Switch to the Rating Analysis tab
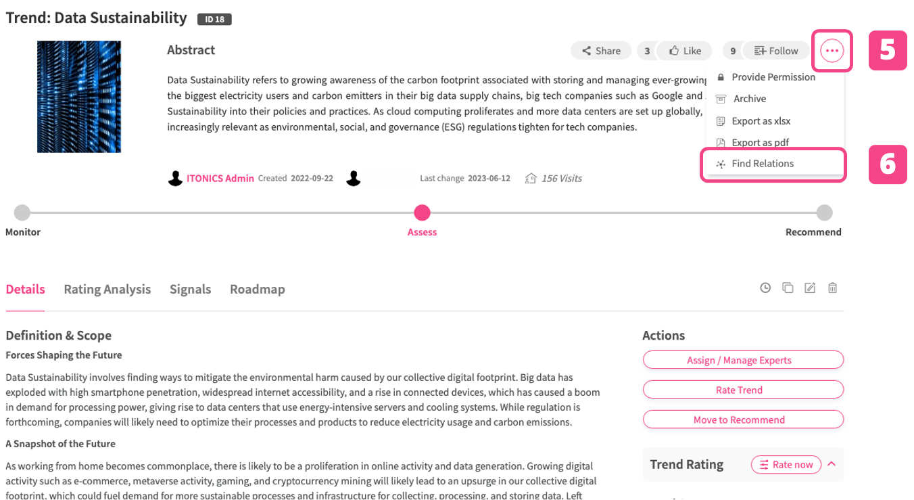 (107, 290)
